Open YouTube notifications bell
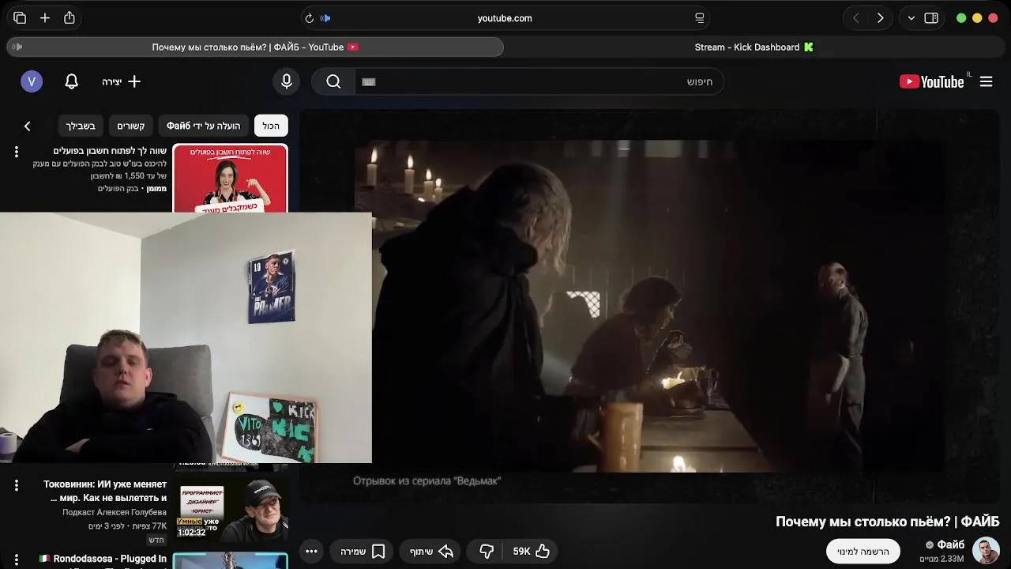Viewport: 1011px width, 569px height. coord(72,81)
